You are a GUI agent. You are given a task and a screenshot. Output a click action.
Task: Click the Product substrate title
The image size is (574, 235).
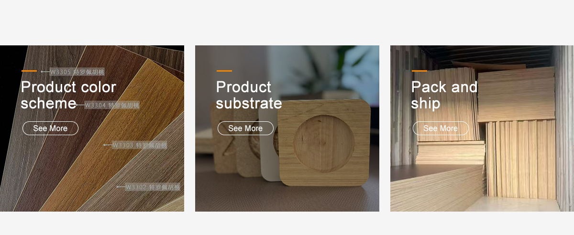249,95
